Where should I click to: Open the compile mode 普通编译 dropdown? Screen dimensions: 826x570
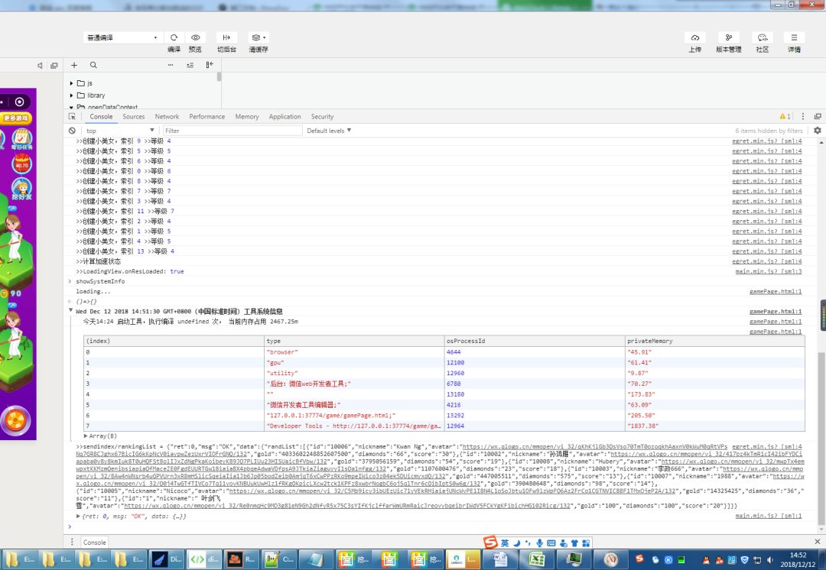(122, 37)
